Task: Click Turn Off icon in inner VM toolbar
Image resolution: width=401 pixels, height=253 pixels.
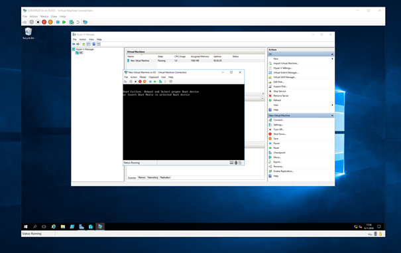Action: tap(135, 82)
